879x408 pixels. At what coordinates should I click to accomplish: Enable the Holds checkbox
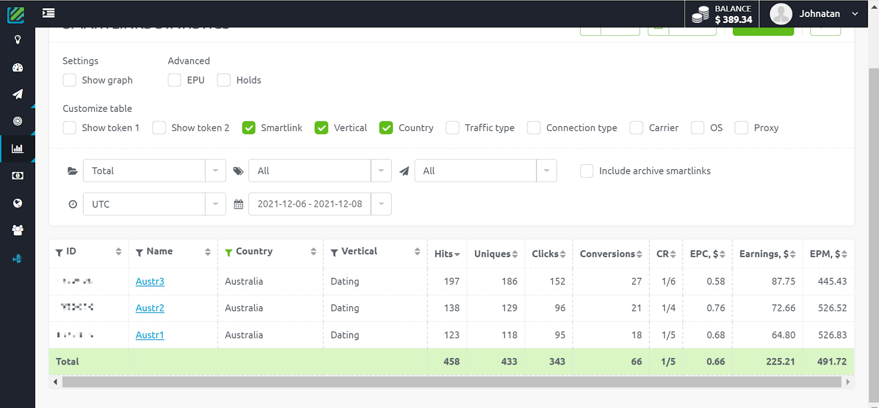click(x=224, y=80)
